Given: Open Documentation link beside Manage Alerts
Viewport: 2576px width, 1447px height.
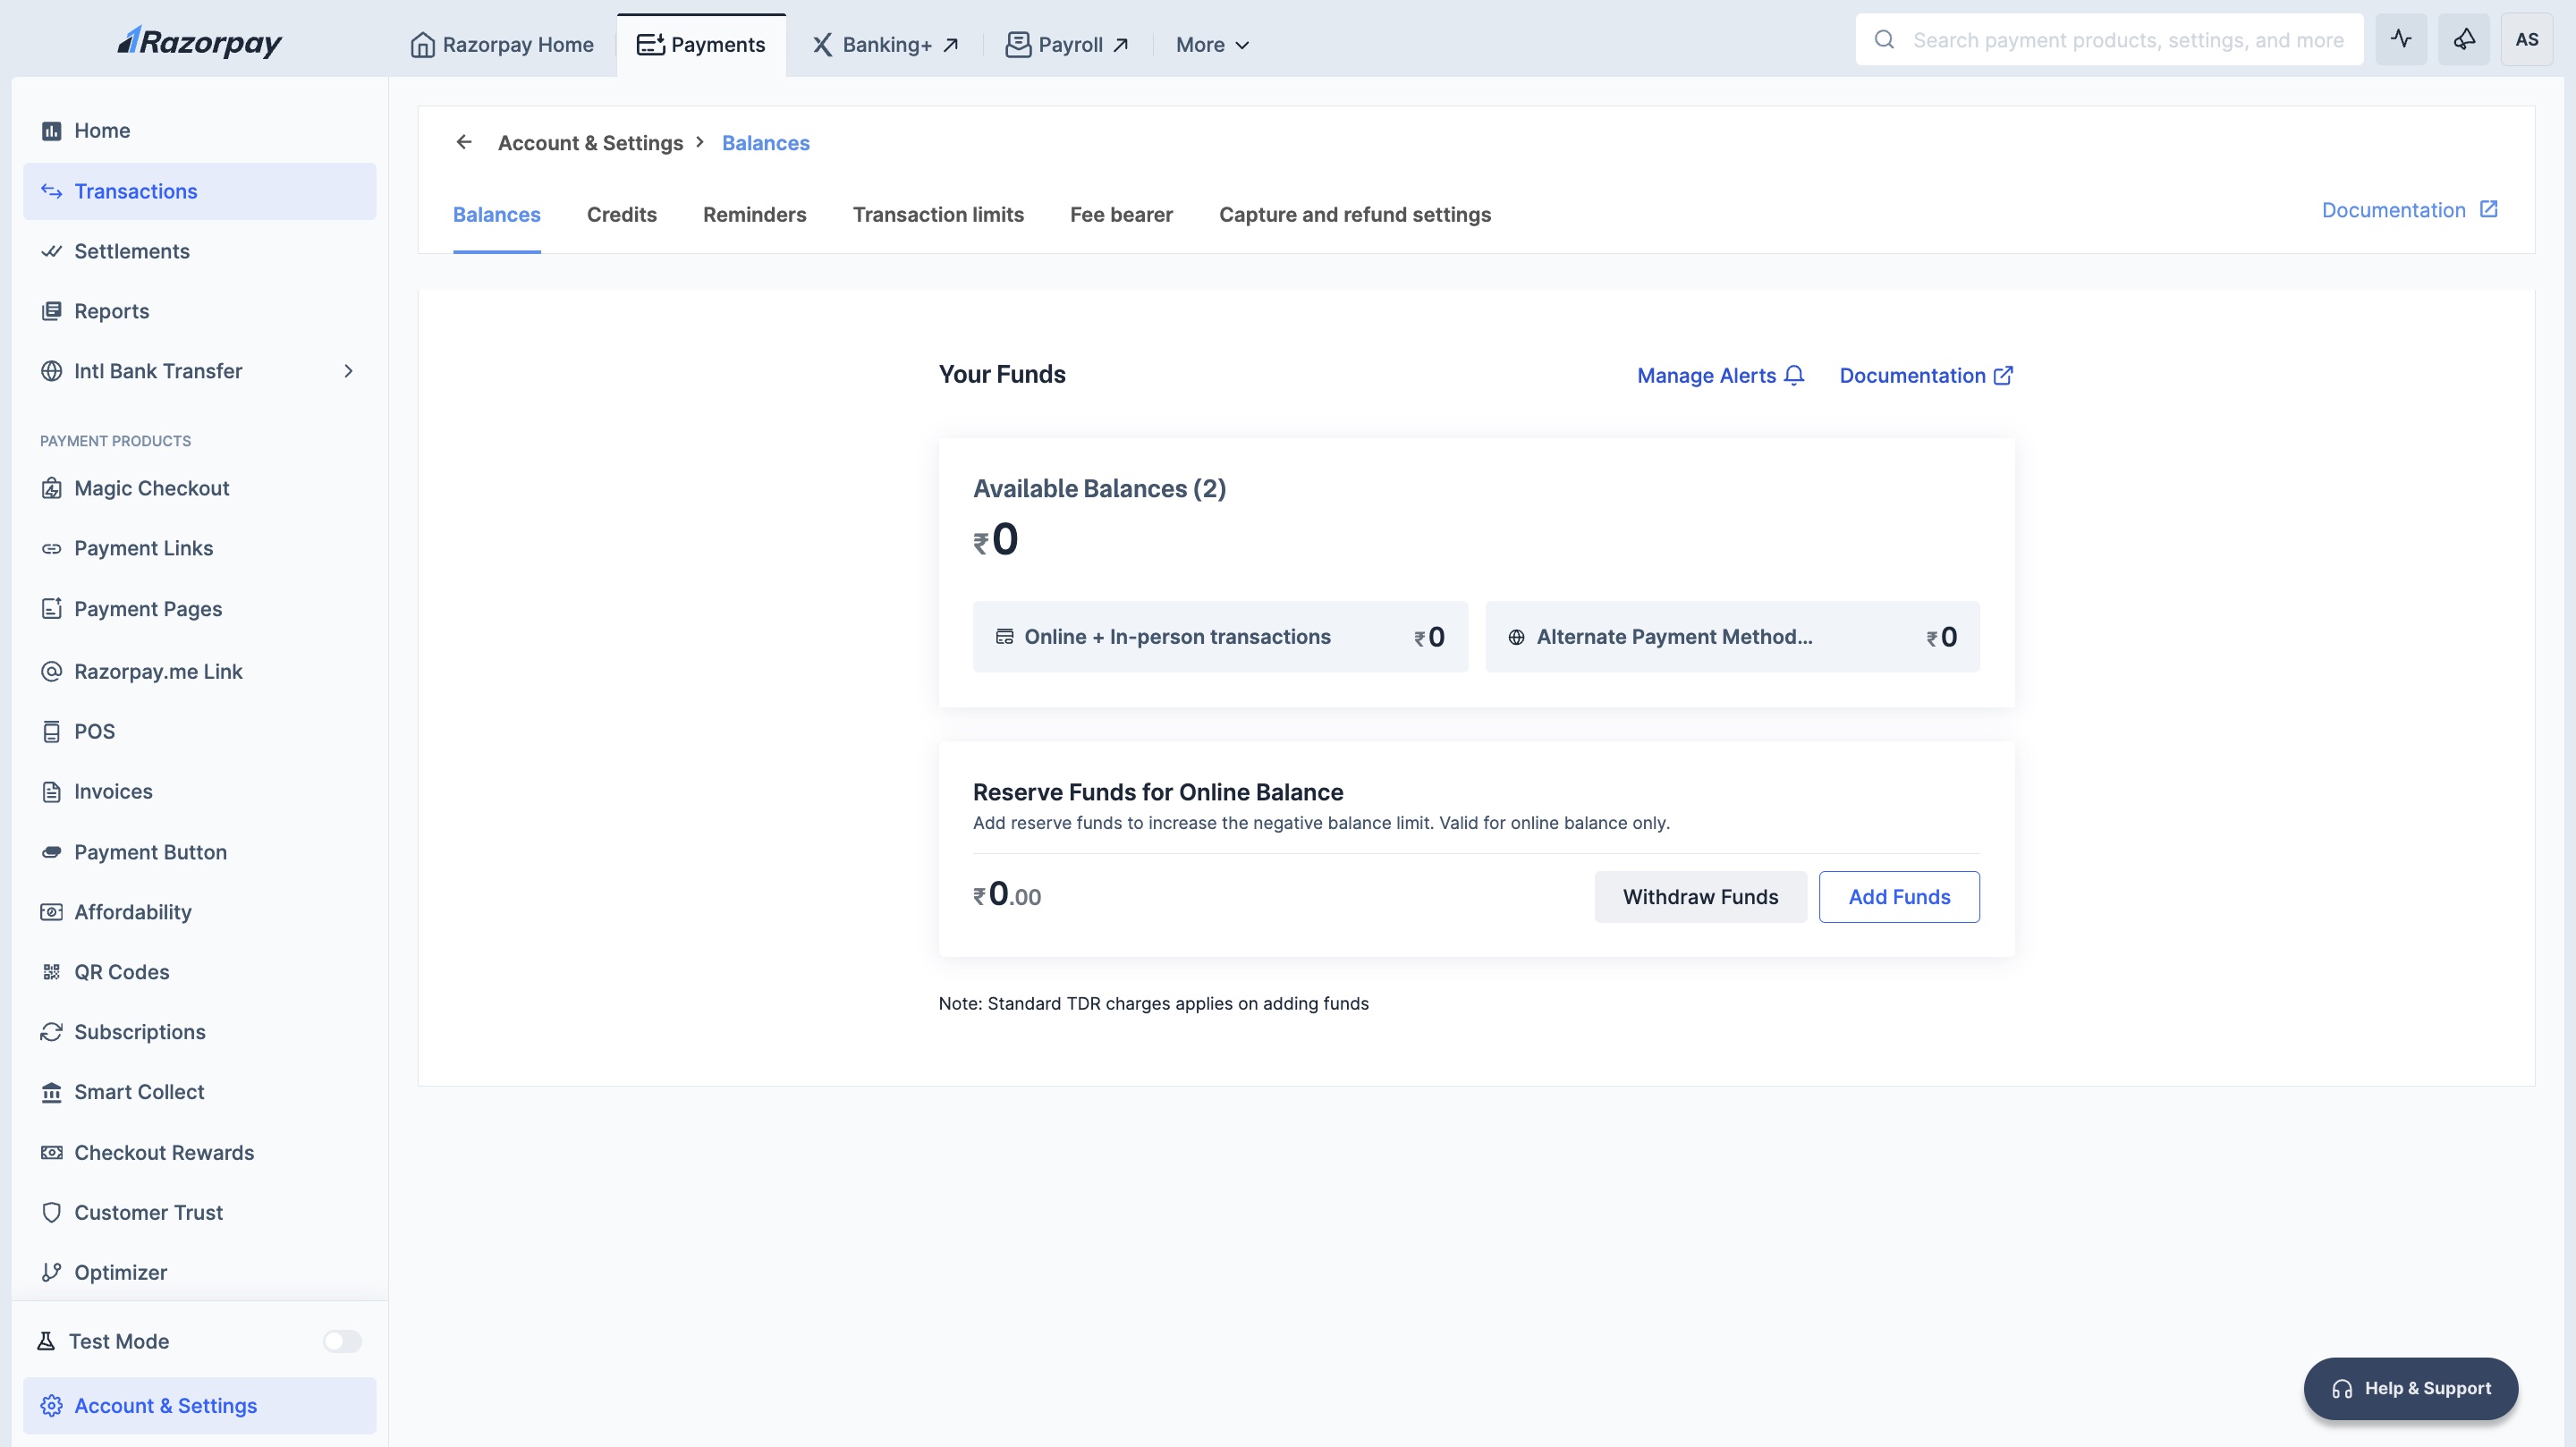Looking at the screenshot, I should (1926, 375).
